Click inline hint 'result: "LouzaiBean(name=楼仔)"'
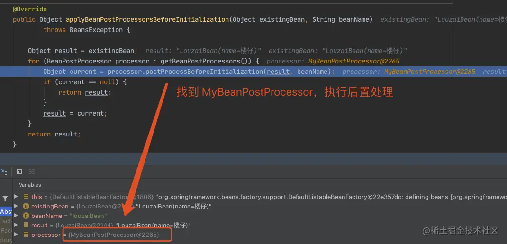The height and width of the screenshot is (244, 507). click(x=203, y=51)
